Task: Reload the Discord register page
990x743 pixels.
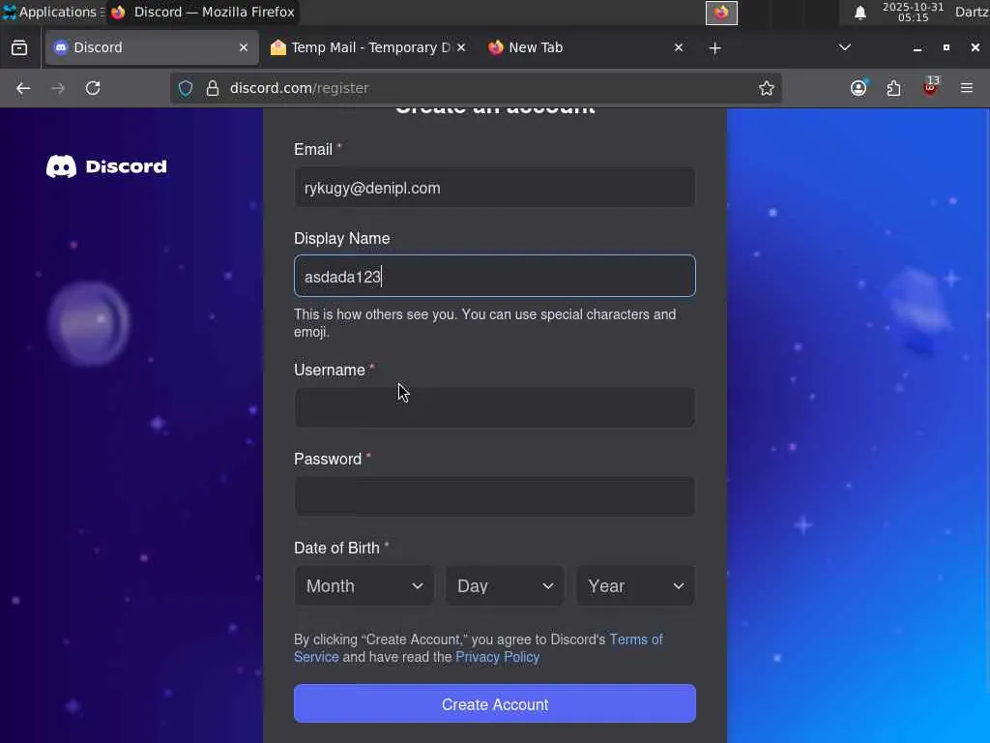Action: point(93,88)
